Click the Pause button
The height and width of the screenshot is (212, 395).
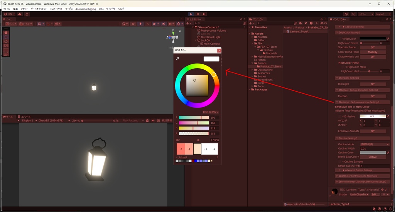[197, 14]
